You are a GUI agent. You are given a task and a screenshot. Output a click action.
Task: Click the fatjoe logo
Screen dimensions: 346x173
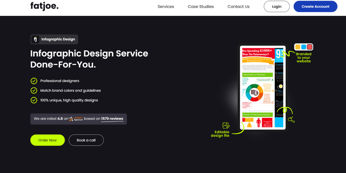pyautogui.click(x=44, y=6)
